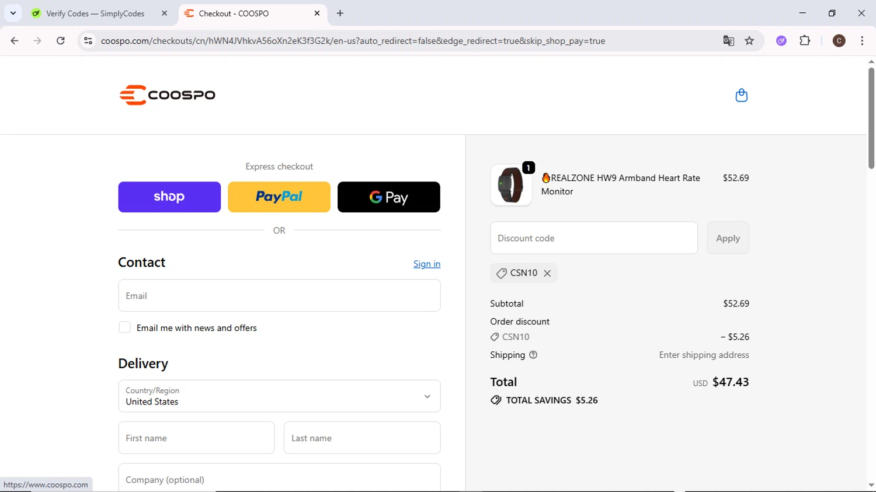The height and width of the screenshot is (492, 876).
Task: Check Email me with news and offers
Action: (x=124, y=327)
